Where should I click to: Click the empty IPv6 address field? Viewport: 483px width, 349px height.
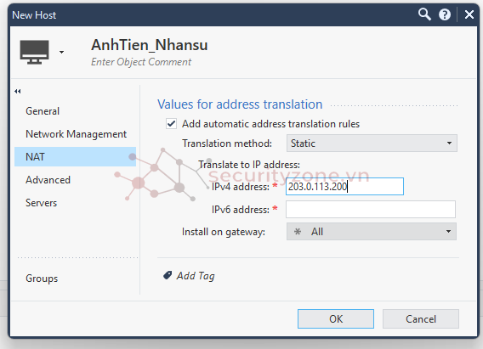coord(371,210)
